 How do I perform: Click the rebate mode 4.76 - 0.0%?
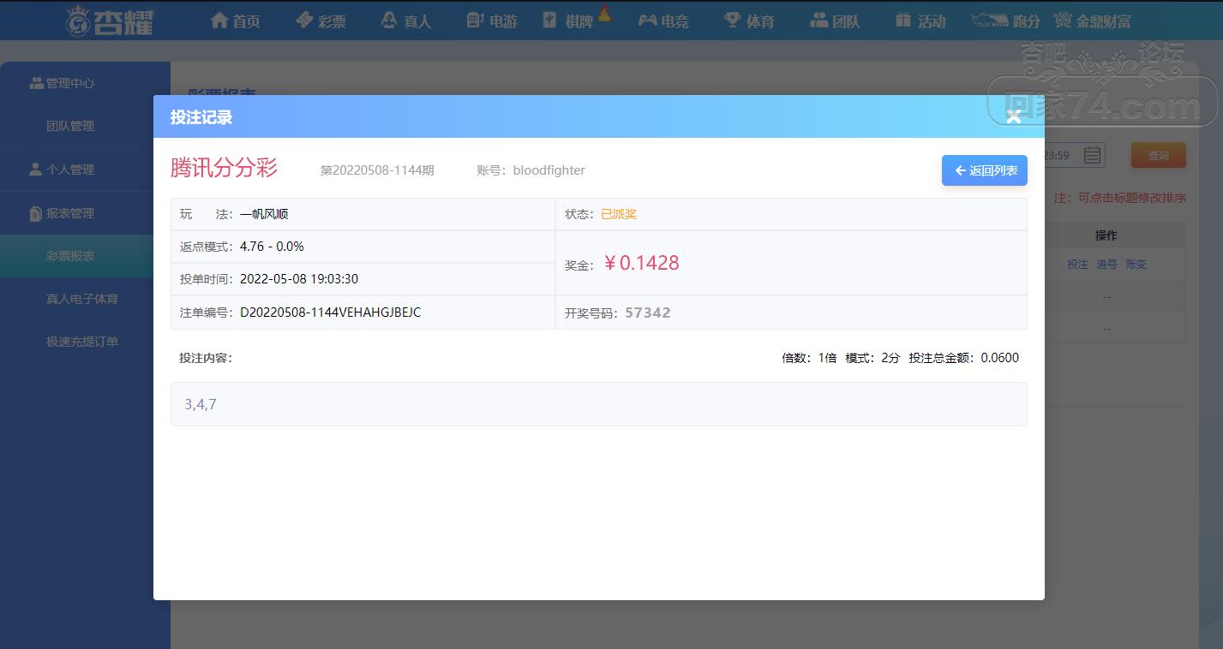coord(272,247)
